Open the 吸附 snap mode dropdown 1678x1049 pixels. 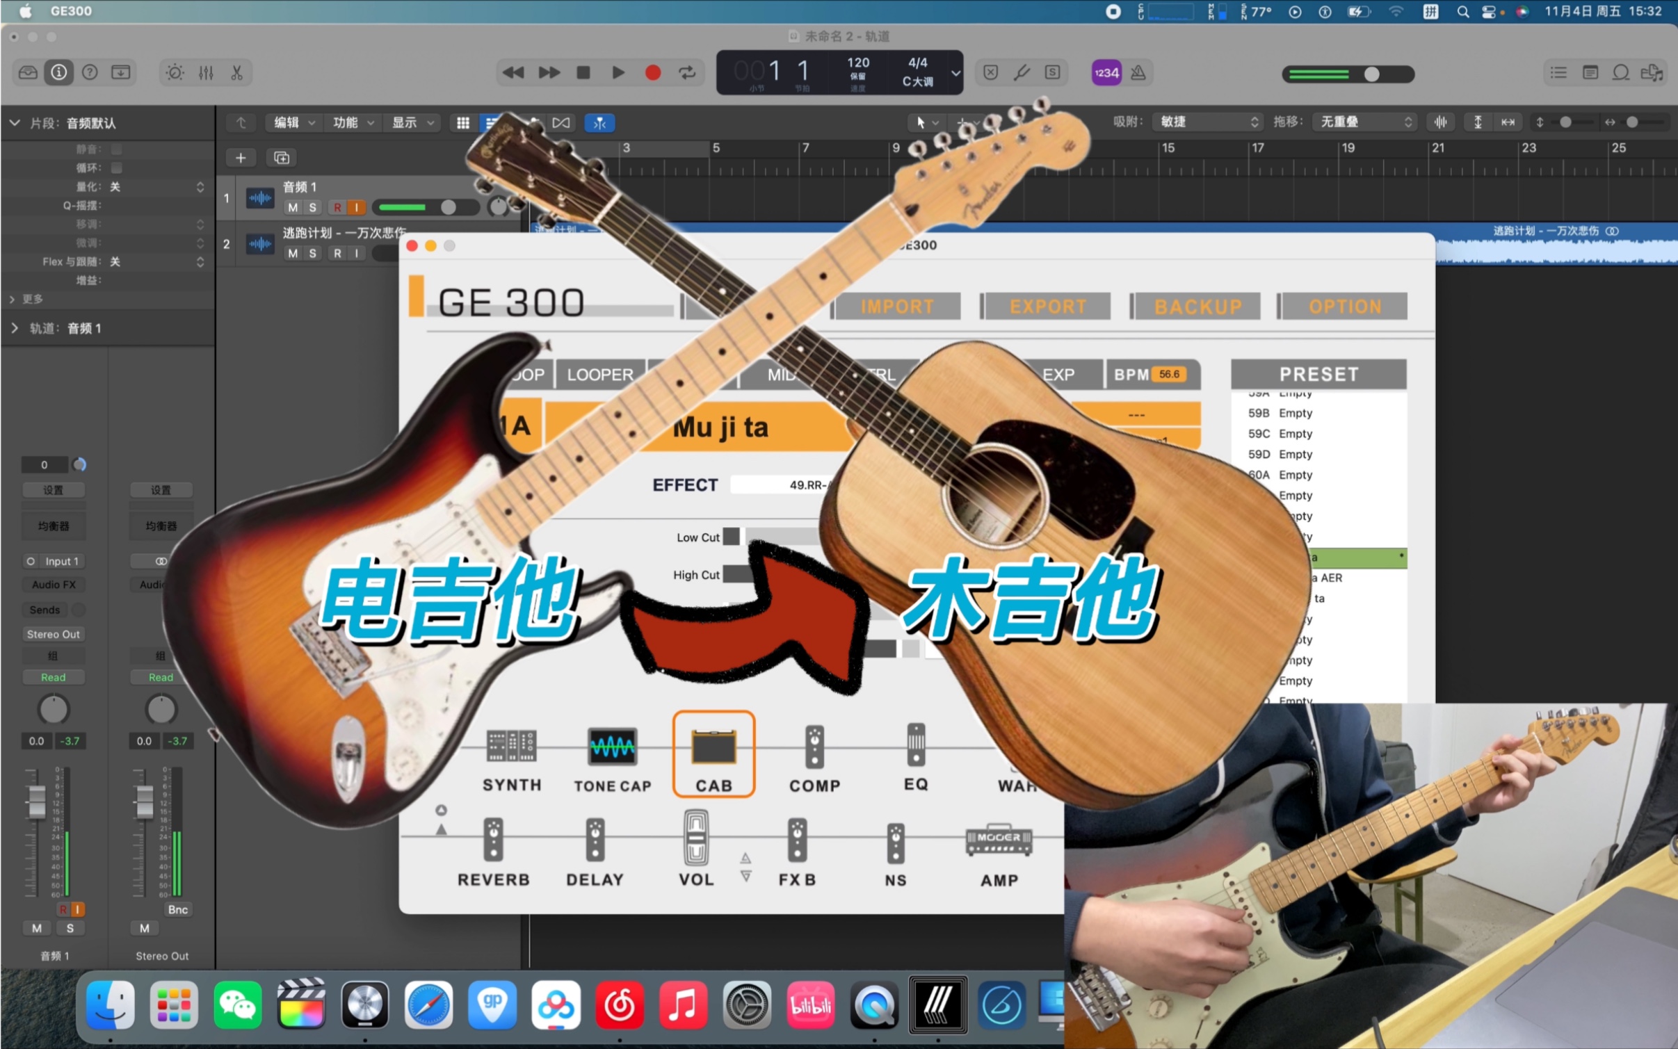[1207, 122]
